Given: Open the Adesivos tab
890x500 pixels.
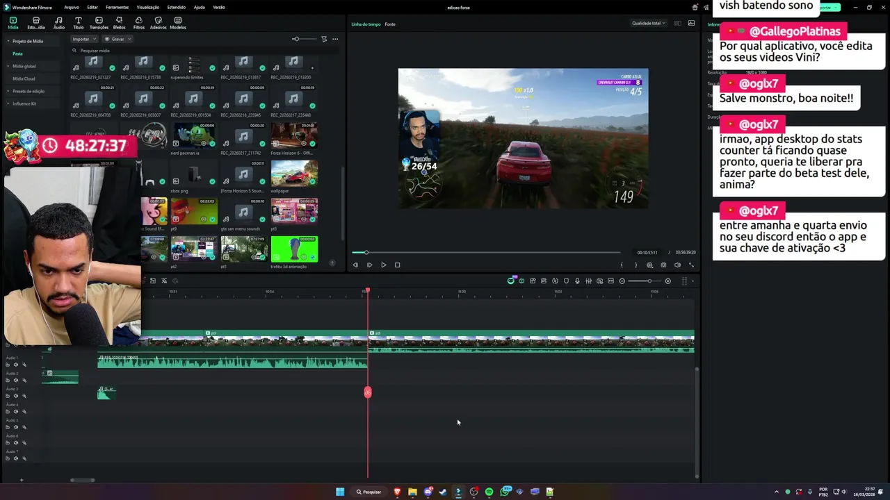Looking at the screenshot, I should (x=159, y=23).
